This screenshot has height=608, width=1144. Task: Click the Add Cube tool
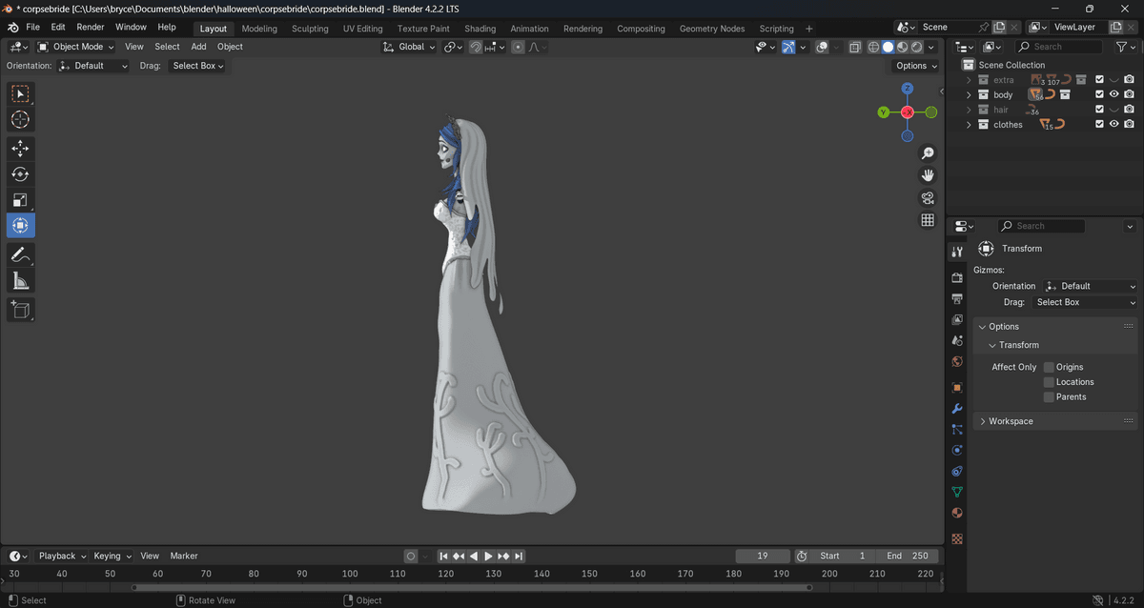click(x=20, y=309)
